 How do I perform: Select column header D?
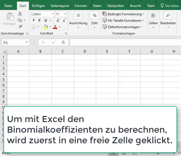(x=85, y=51)
